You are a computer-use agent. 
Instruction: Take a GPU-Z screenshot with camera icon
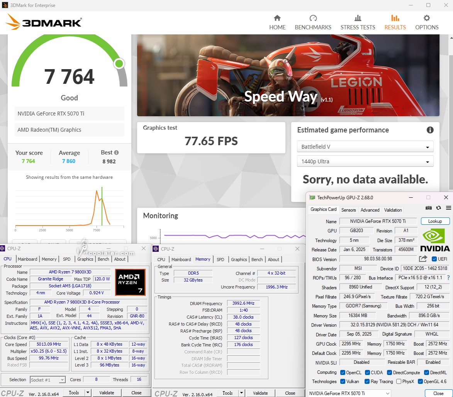click(428, 208)
